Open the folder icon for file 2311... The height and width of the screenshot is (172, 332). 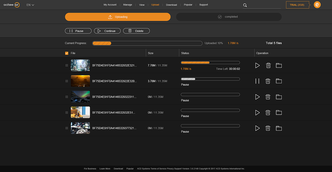point(279,97)
